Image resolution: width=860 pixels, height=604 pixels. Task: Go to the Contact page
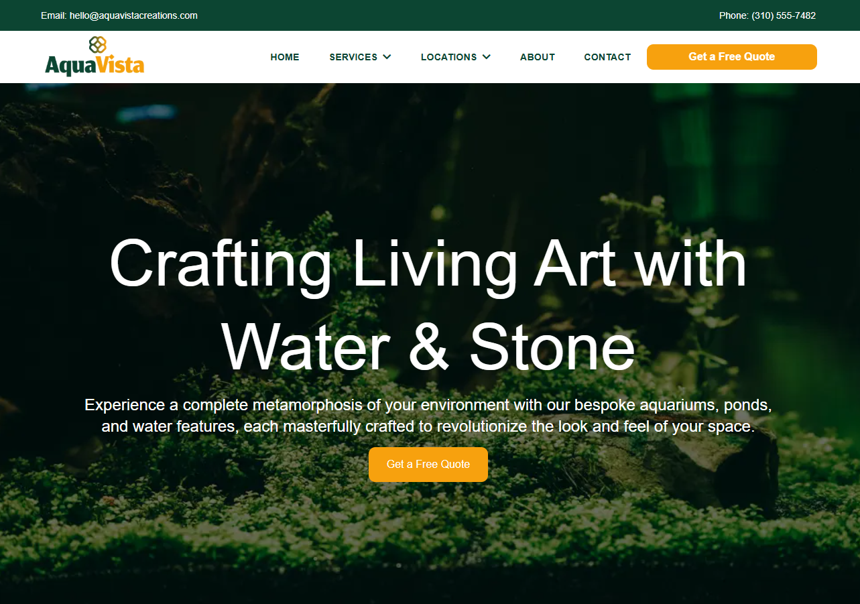pos(607,57)
